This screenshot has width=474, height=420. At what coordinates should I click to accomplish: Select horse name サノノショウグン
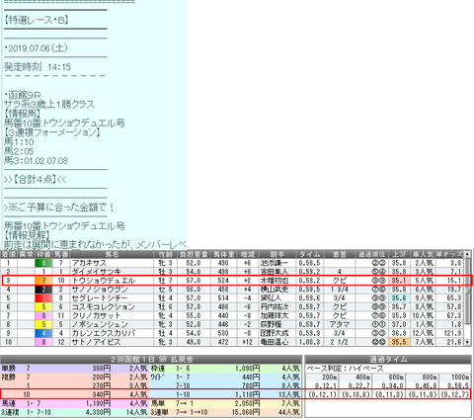(x=100, y=290)
